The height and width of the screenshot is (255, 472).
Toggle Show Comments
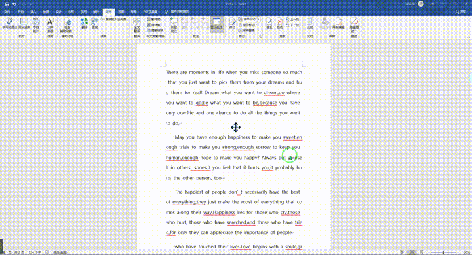216,25
